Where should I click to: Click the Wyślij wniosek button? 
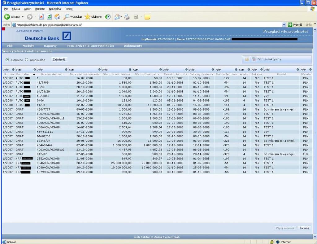(x=285, y=228)
